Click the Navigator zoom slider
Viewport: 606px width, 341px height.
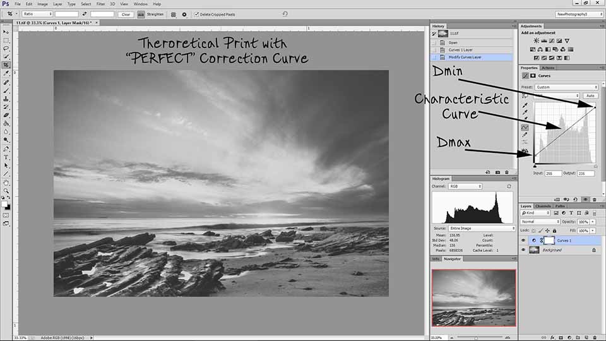(475, 337)
